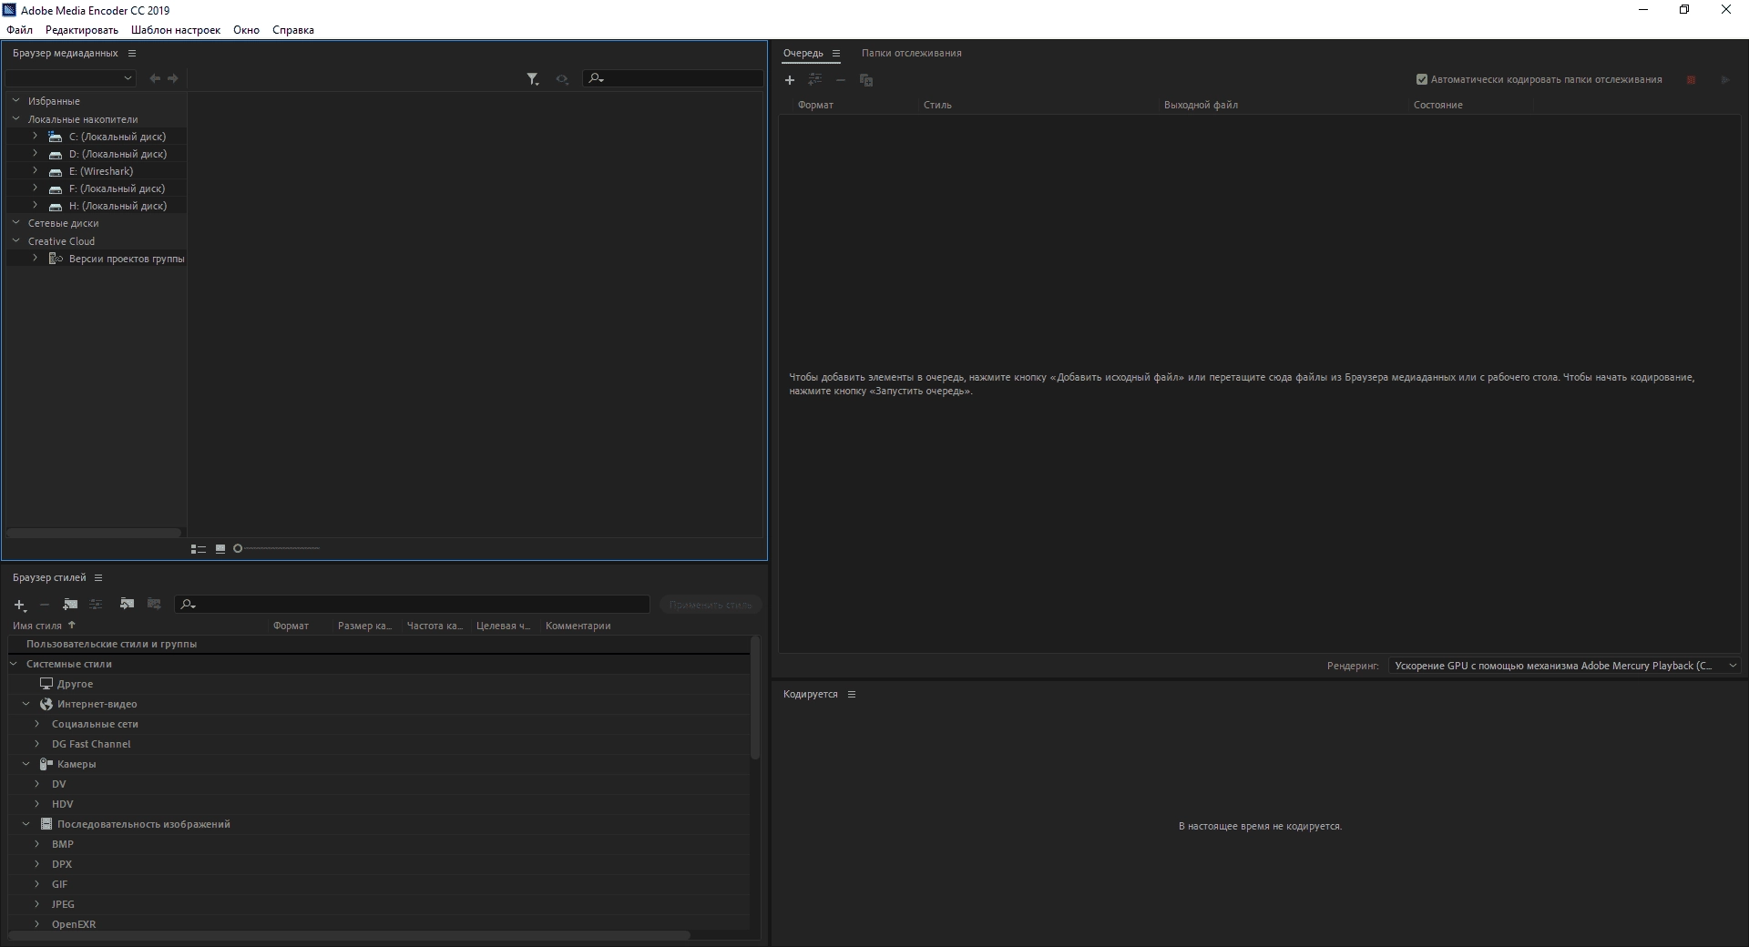The height and width of the screenshot is (947, 1749).
Task: Expand the C: local disk
Action: (36, 137)
